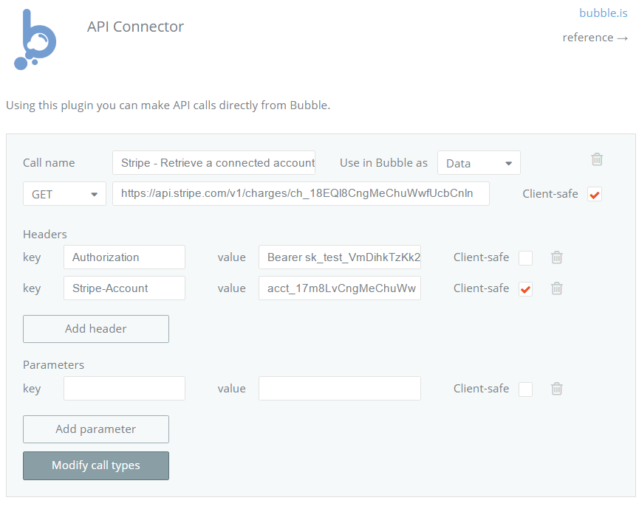The image size is (639, 506).
Task: Click the Bearer token value field
Action: 340,257
